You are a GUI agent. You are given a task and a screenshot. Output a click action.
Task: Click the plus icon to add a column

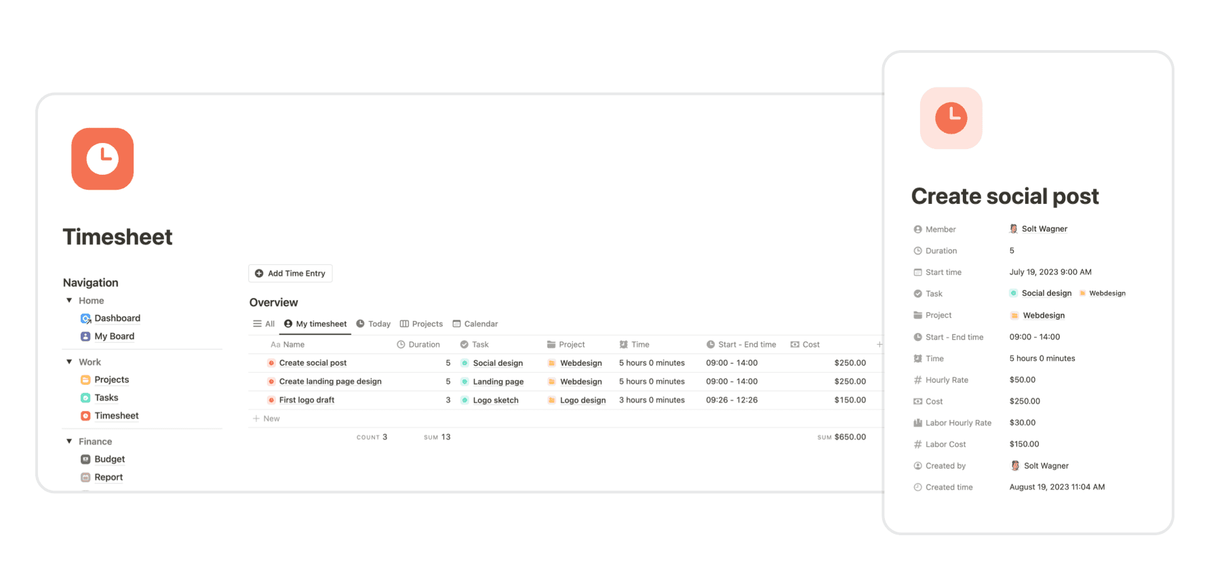point(879,344)
